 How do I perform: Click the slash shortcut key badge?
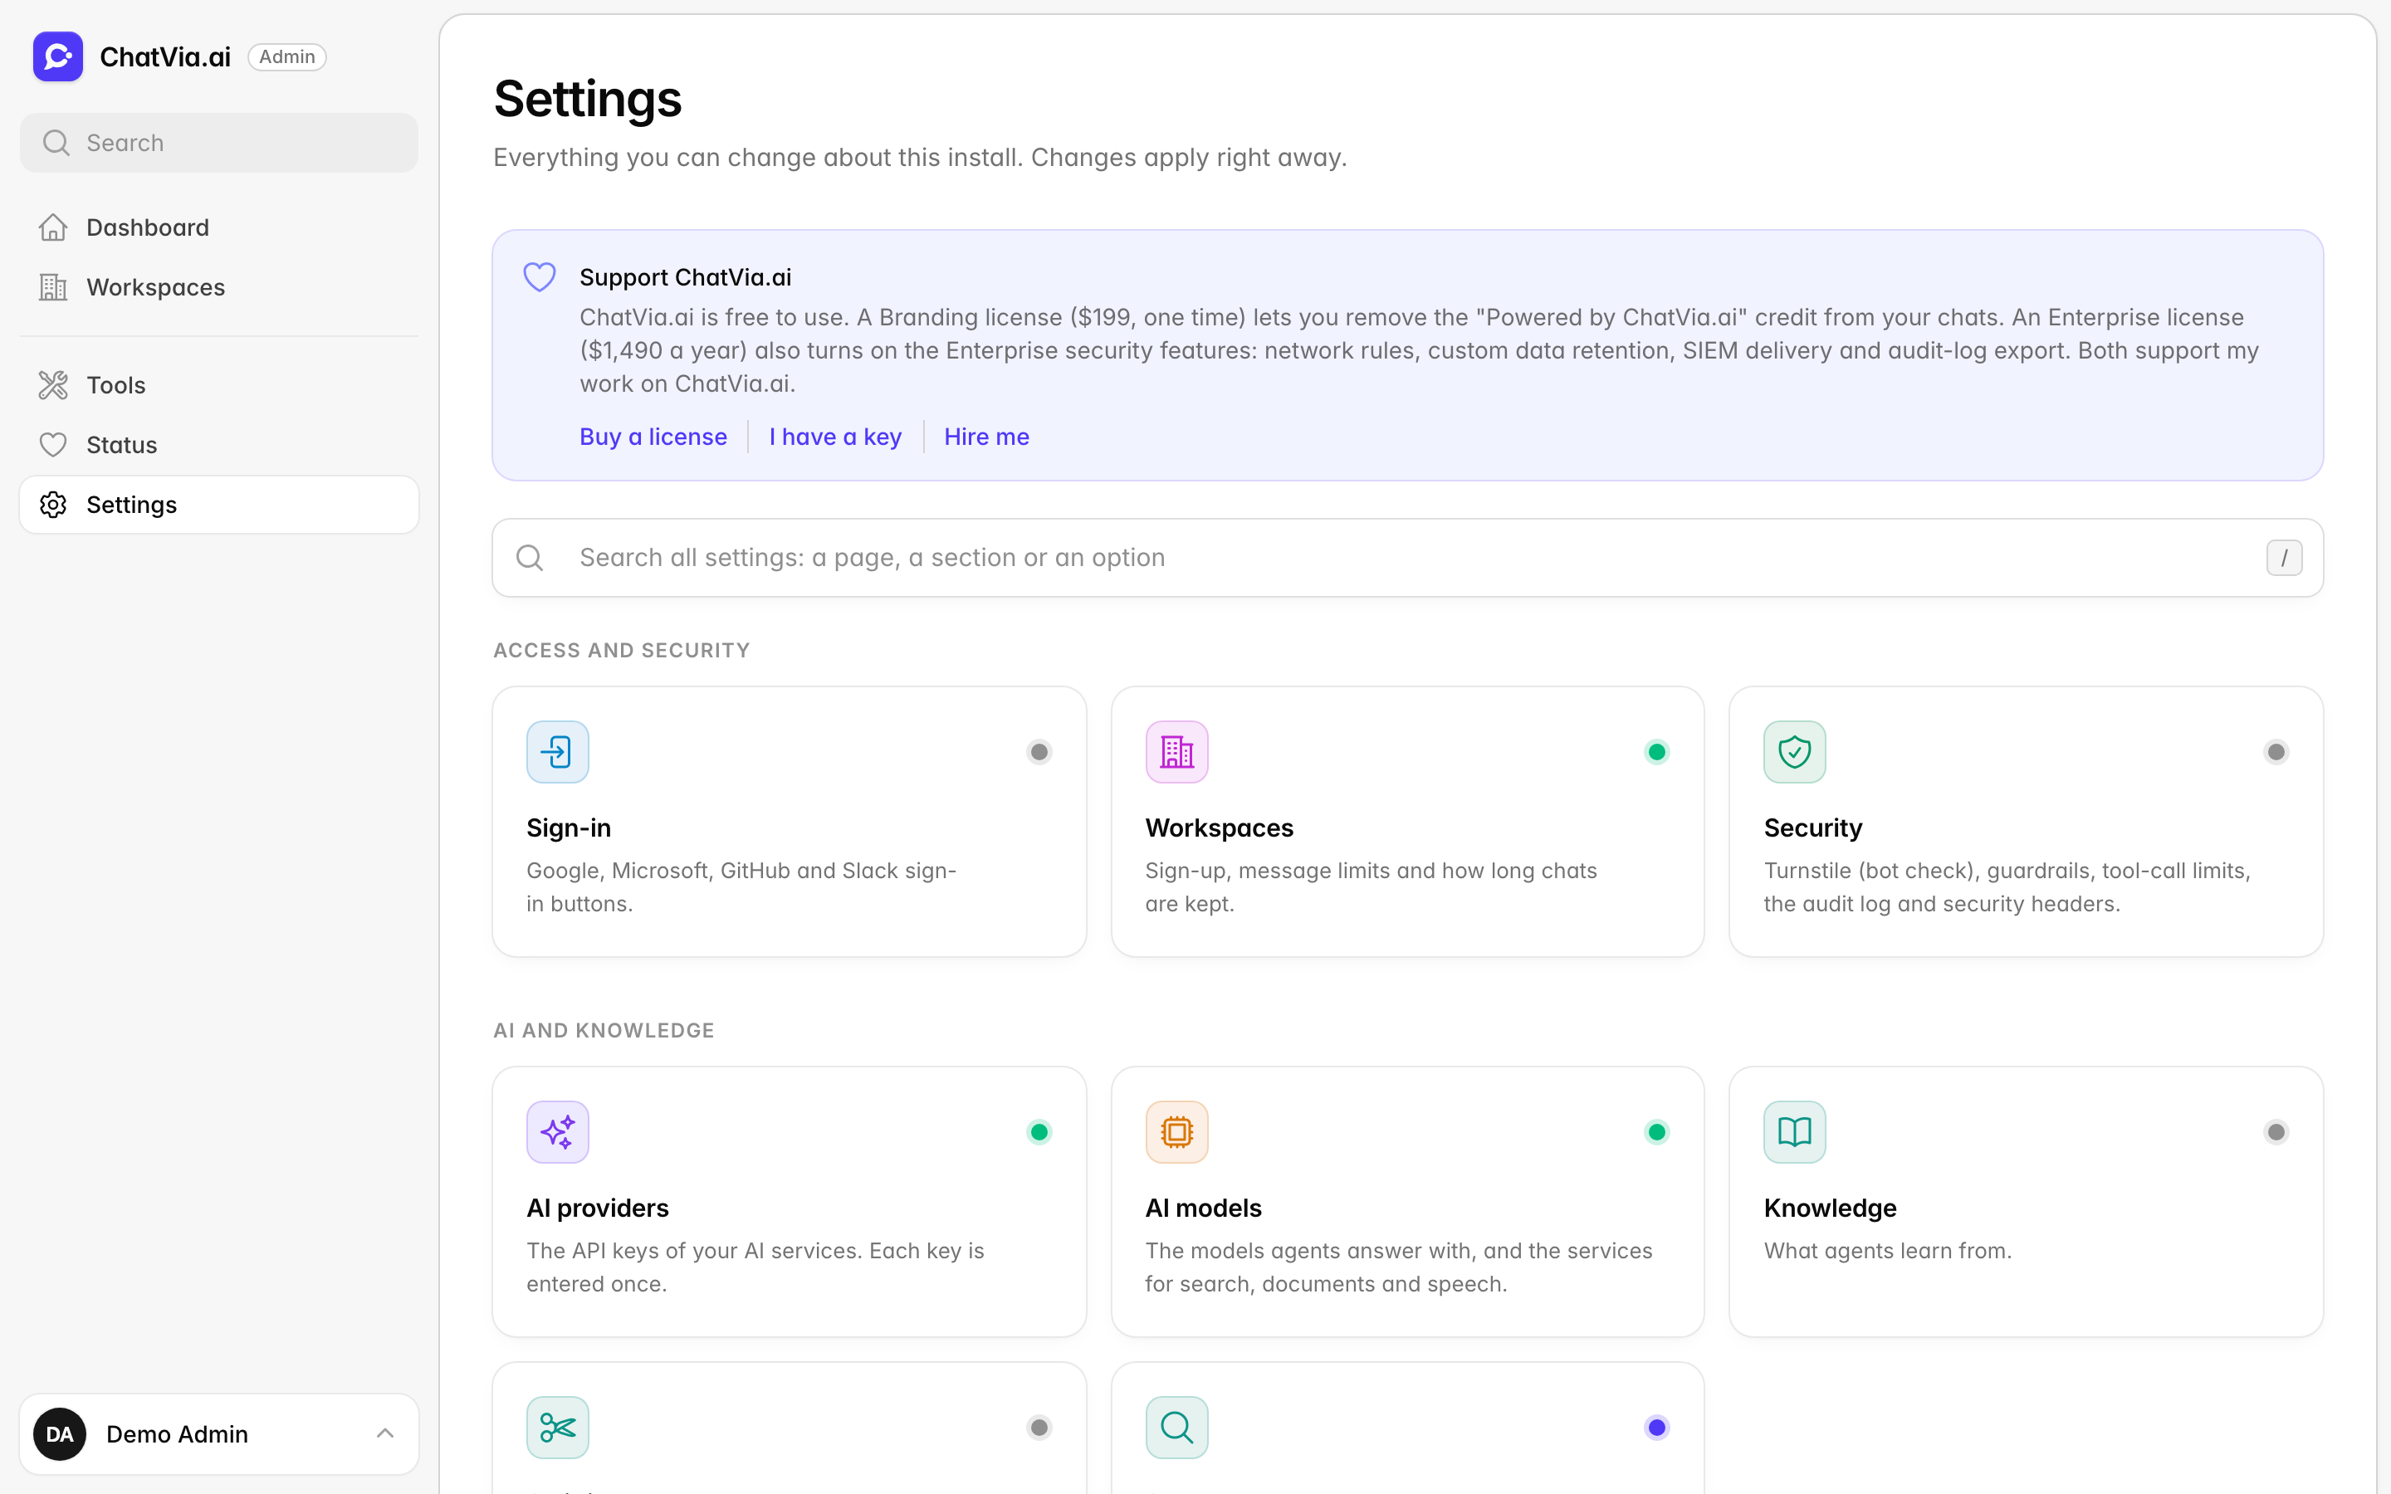click(x=2283, y=559)
